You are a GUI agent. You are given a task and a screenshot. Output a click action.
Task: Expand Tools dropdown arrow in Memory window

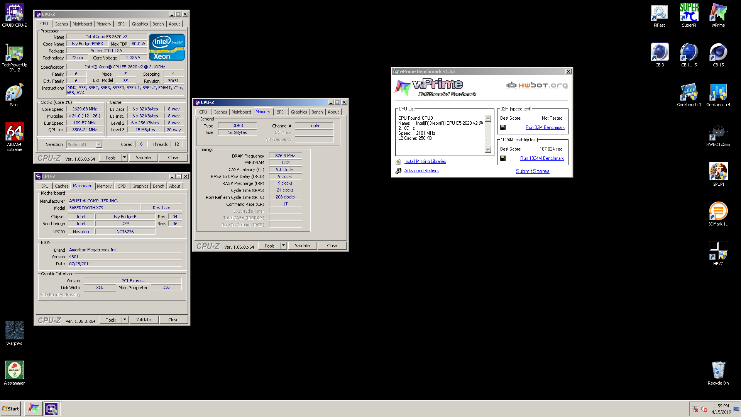283,246
